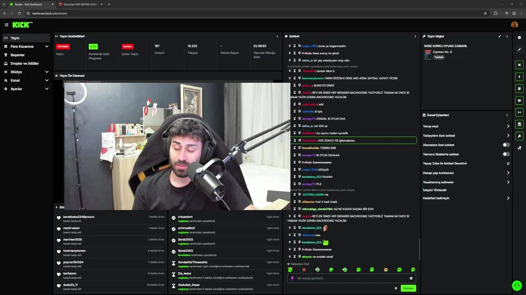The width and height of the screenshot is (526, 295).
Task: Click the Express No. 6 game thumbnail
Action: coord(428,54)
